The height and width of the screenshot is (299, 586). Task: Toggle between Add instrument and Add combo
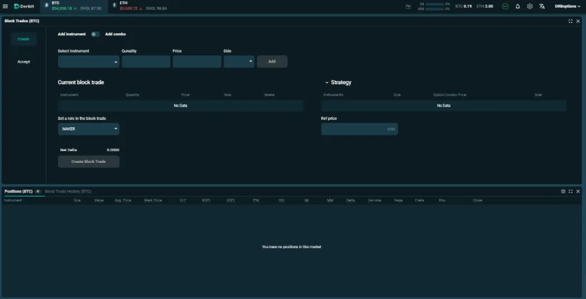tap(95, 35)
